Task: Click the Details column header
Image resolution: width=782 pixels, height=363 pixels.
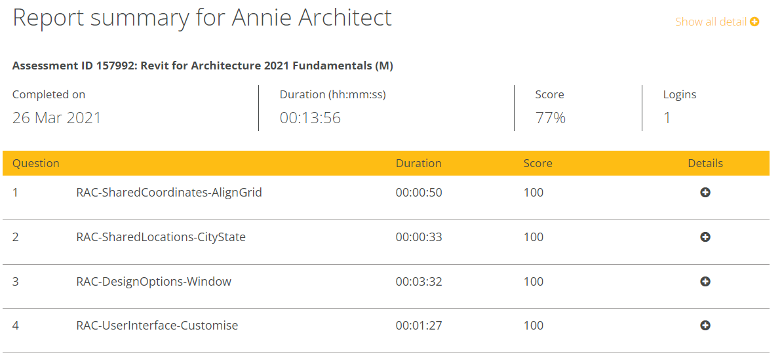Action: click(x=705, y=164)
